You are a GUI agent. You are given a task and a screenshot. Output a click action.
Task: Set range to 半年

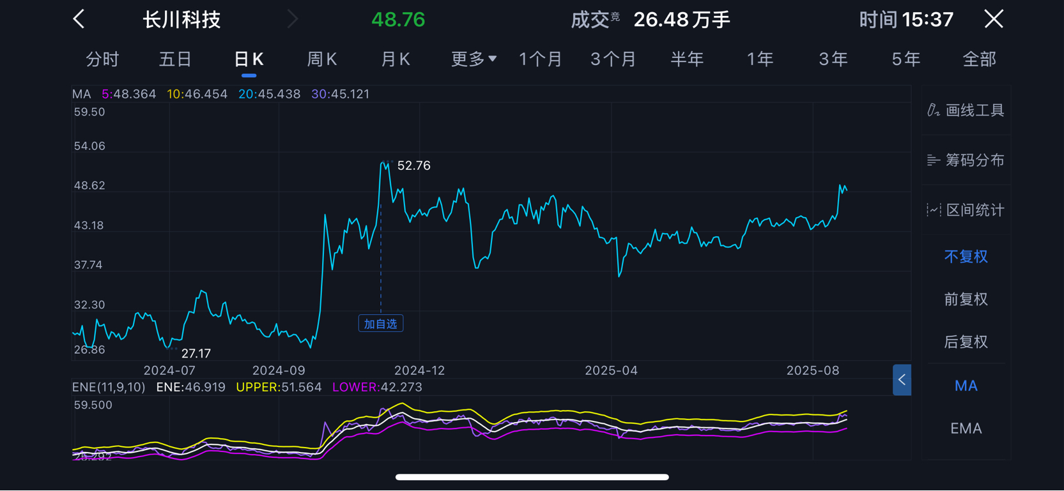pyautogui.click(x=687, y=59)
